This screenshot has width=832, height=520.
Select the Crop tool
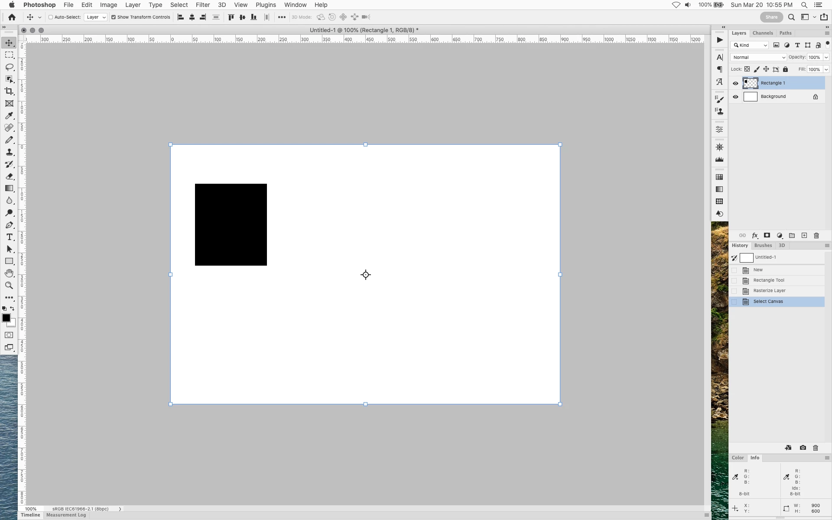point(9,91)
